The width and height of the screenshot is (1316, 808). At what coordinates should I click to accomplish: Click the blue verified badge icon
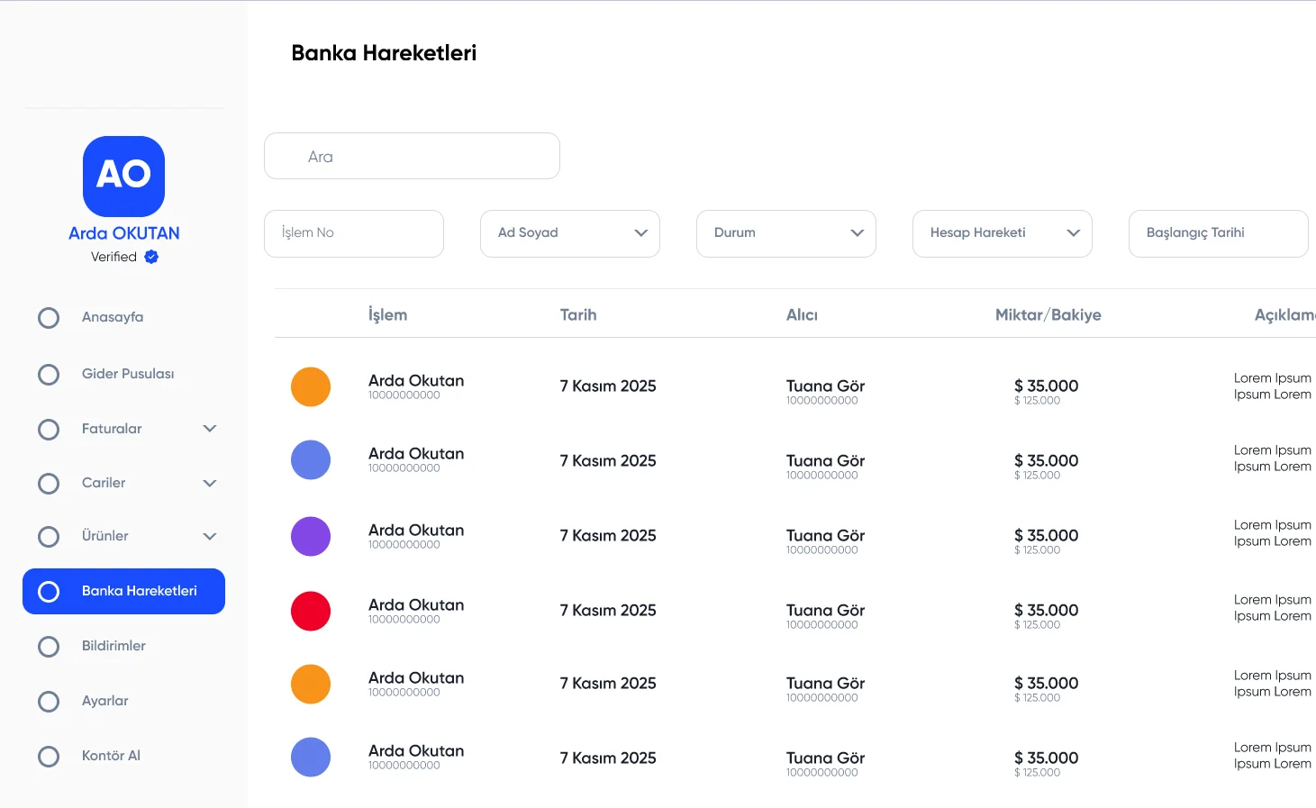point(151,257)
